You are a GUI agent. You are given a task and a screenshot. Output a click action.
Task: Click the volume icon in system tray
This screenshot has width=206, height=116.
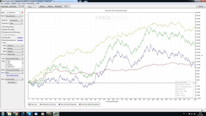(192, 114)
